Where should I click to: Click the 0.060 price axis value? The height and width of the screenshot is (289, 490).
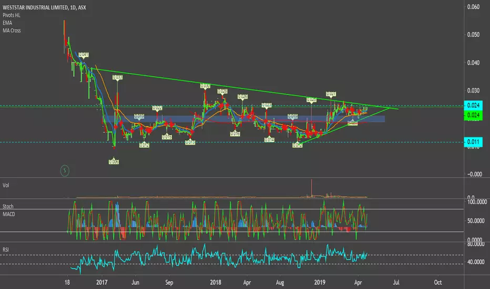pyautogui.click(x=473, y=7)
